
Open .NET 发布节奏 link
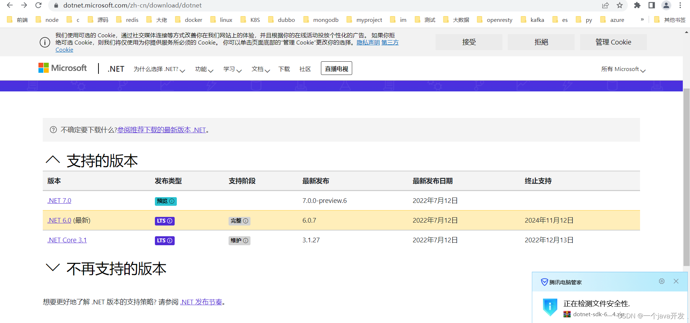pyautogui.click(x=201, y=302)
